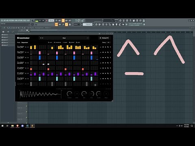Click arrow right of Pattern 5 selector
Screen dimensions: 195x146
[93, 24]
